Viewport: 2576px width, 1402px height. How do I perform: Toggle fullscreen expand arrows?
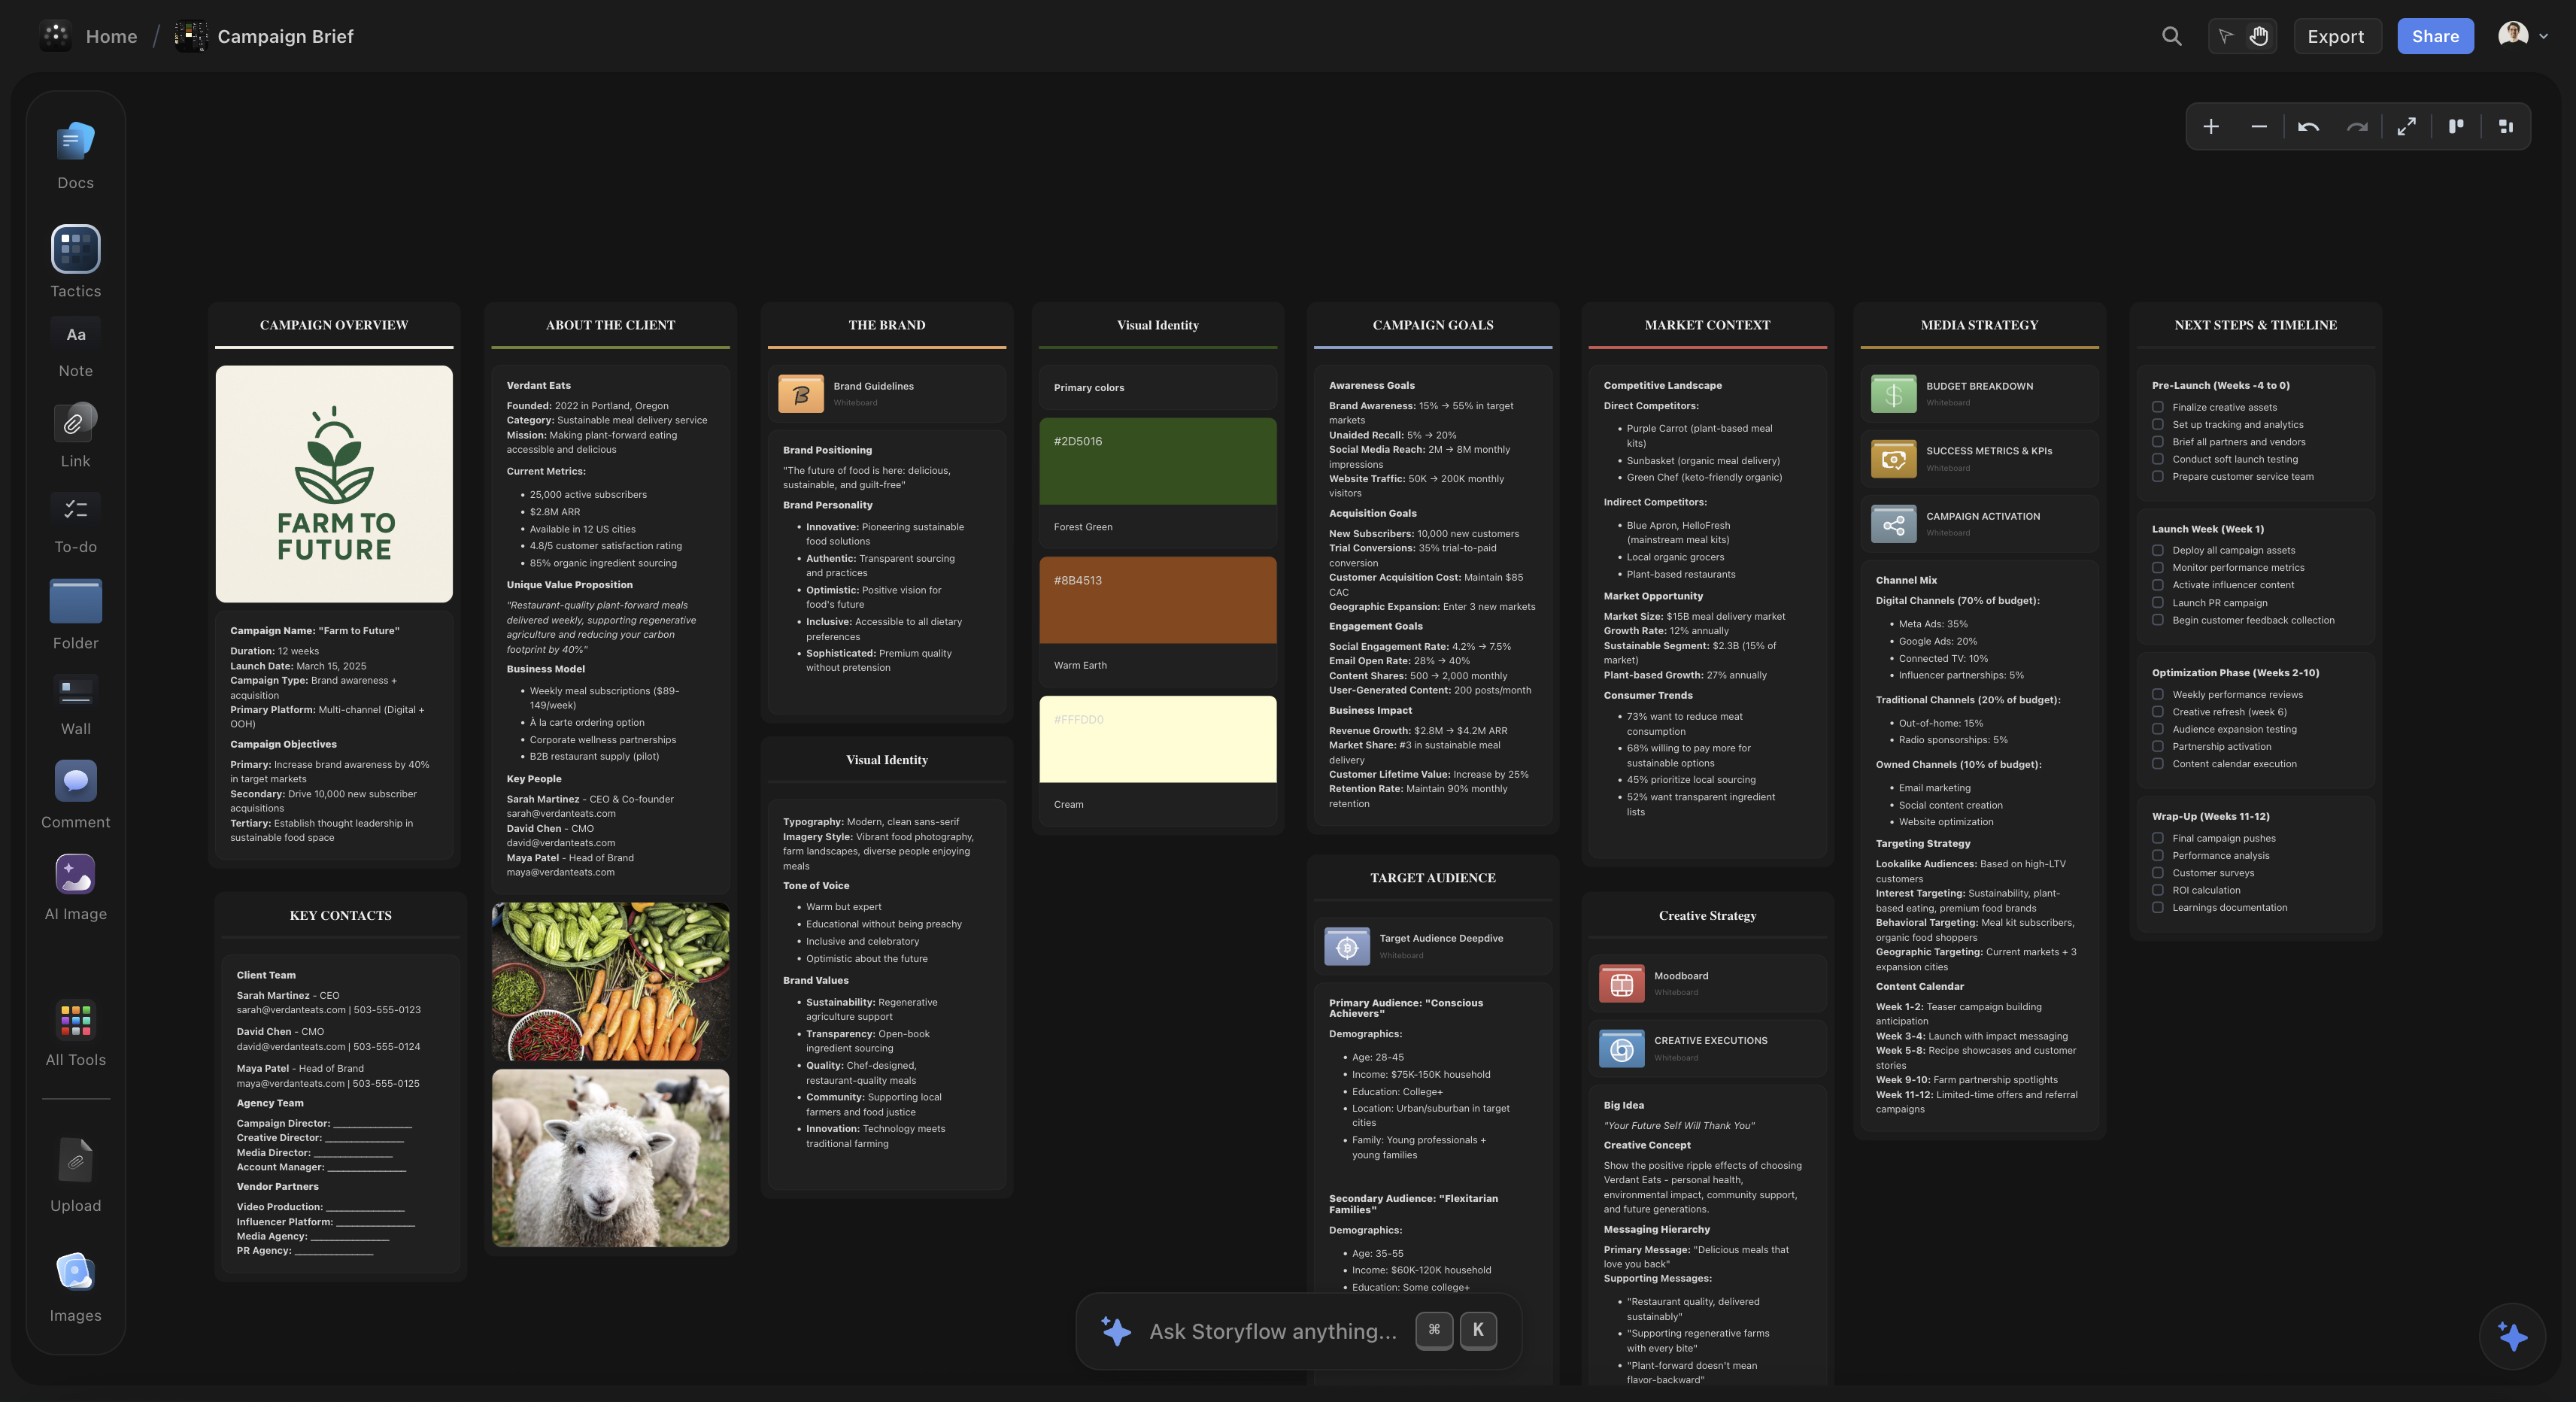point(2406,127)
